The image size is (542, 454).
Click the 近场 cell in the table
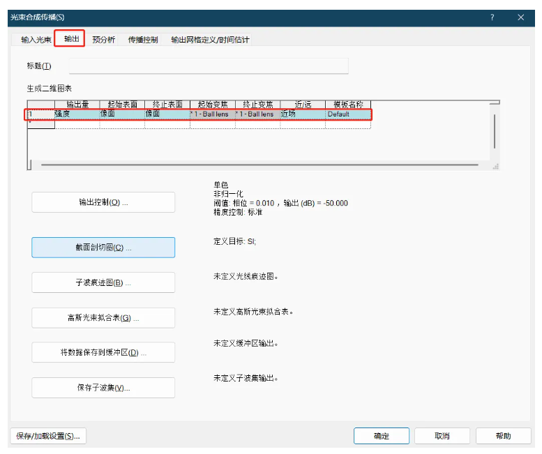click(x=301, y=114)
